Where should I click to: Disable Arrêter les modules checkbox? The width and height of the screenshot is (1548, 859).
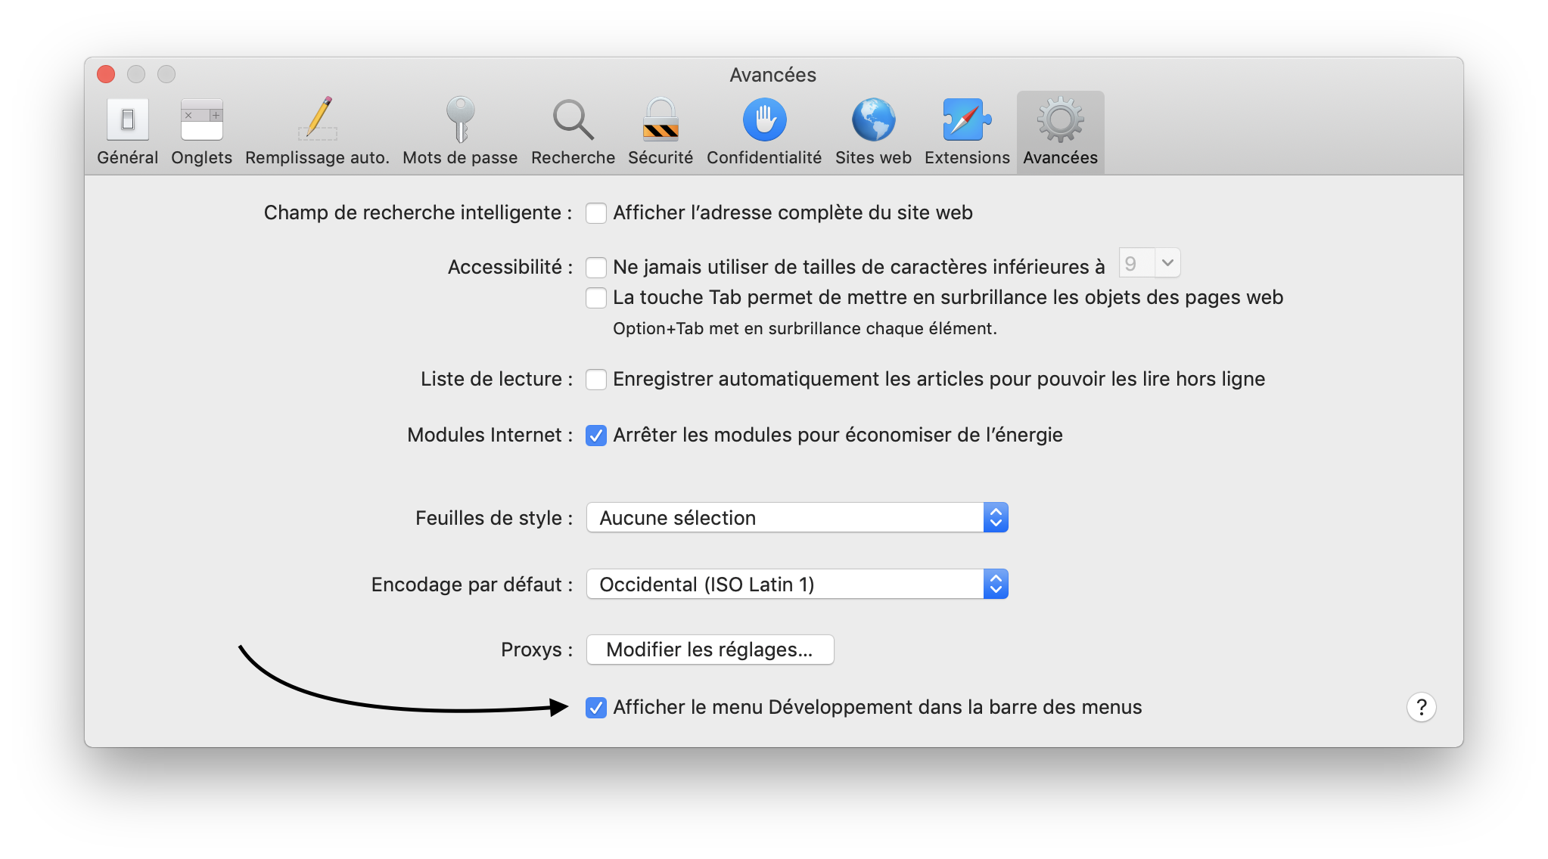[596, 436]
